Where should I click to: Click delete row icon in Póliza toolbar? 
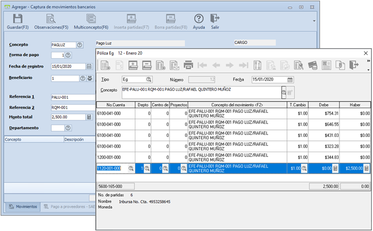146,65
